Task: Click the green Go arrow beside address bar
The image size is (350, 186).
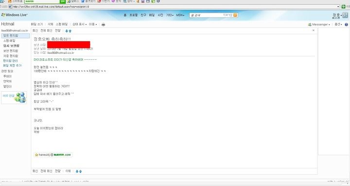Action: 343,7
